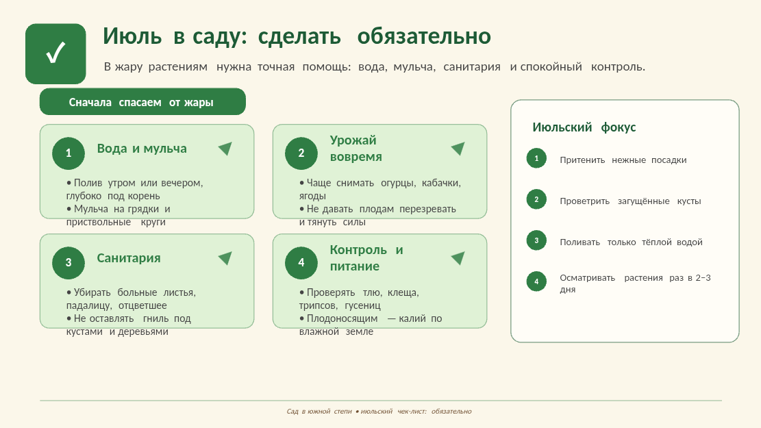Expand the arrow on Санитария card
This screenshot has height=428, width=761.
pyautogui.click(x=225, y=257)
